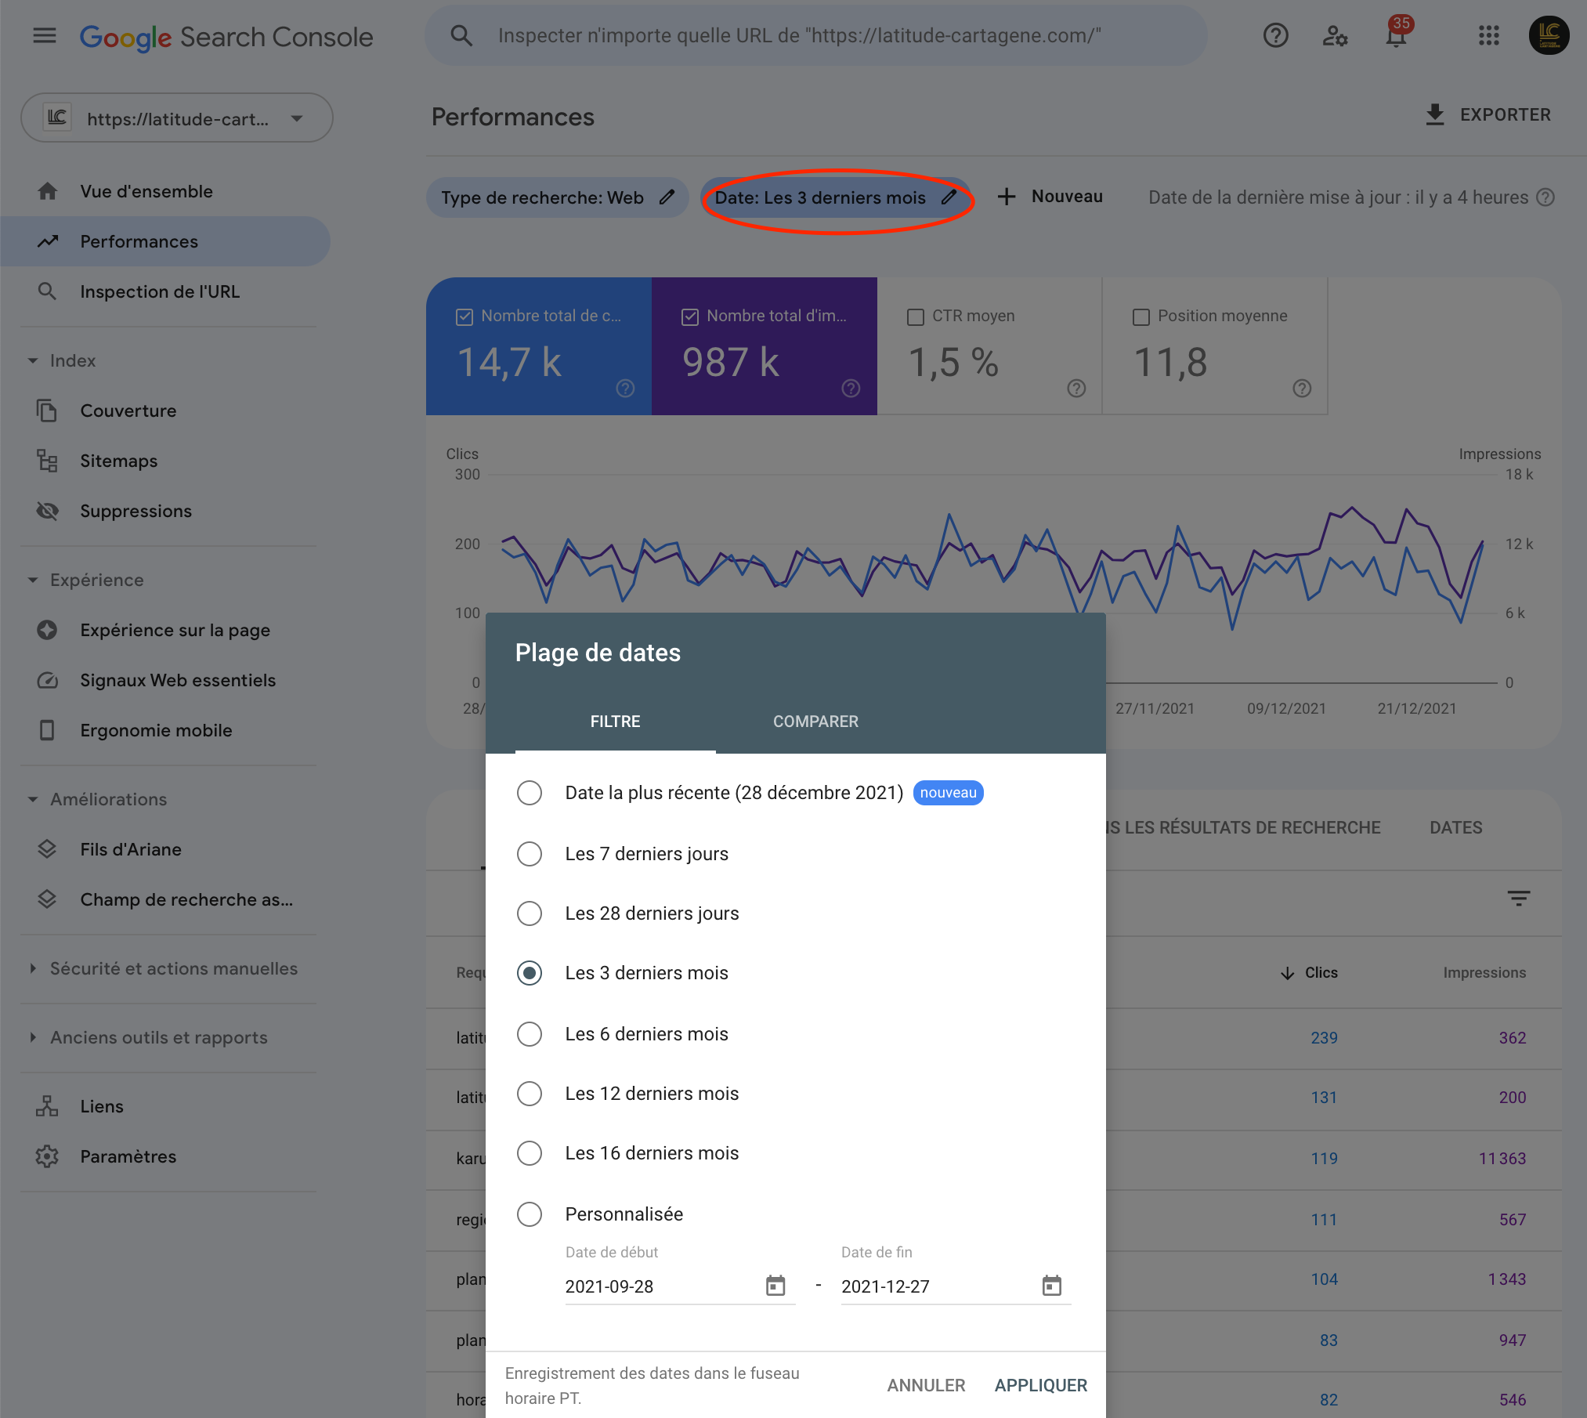The image size is (1587, 1418).
Task: Select the 'Les 7 derniers jours' option
Action: click(x=530, y=854)
